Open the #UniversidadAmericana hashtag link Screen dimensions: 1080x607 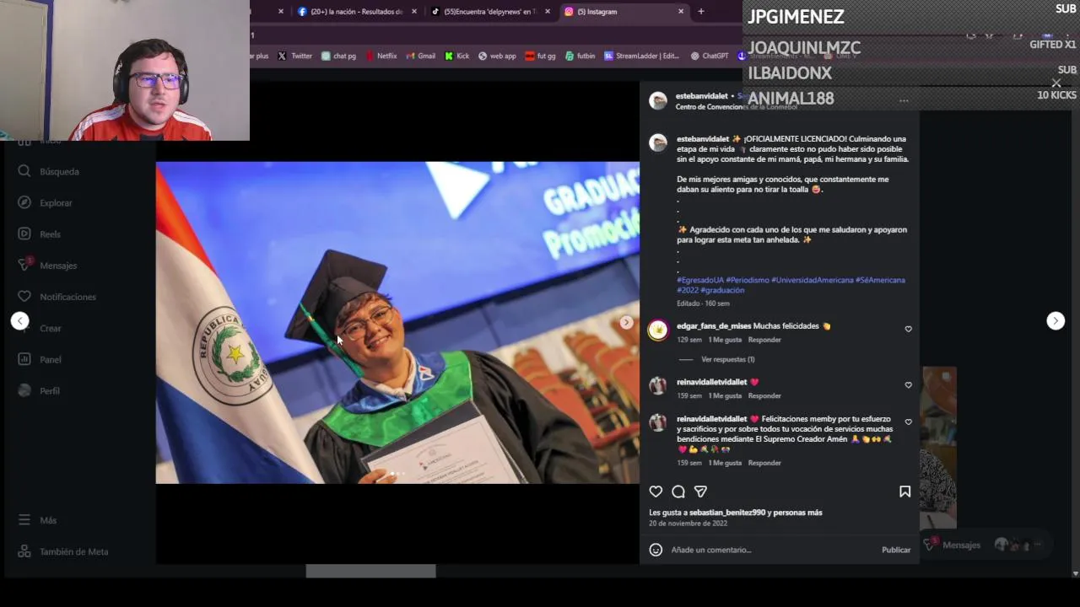tap(812, 280)
